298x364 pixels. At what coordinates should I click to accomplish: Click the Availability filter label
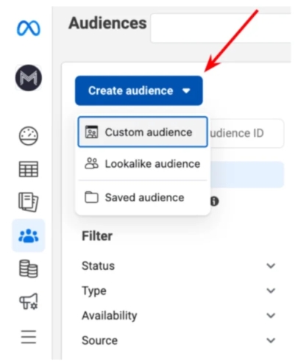tap(110, 315)
